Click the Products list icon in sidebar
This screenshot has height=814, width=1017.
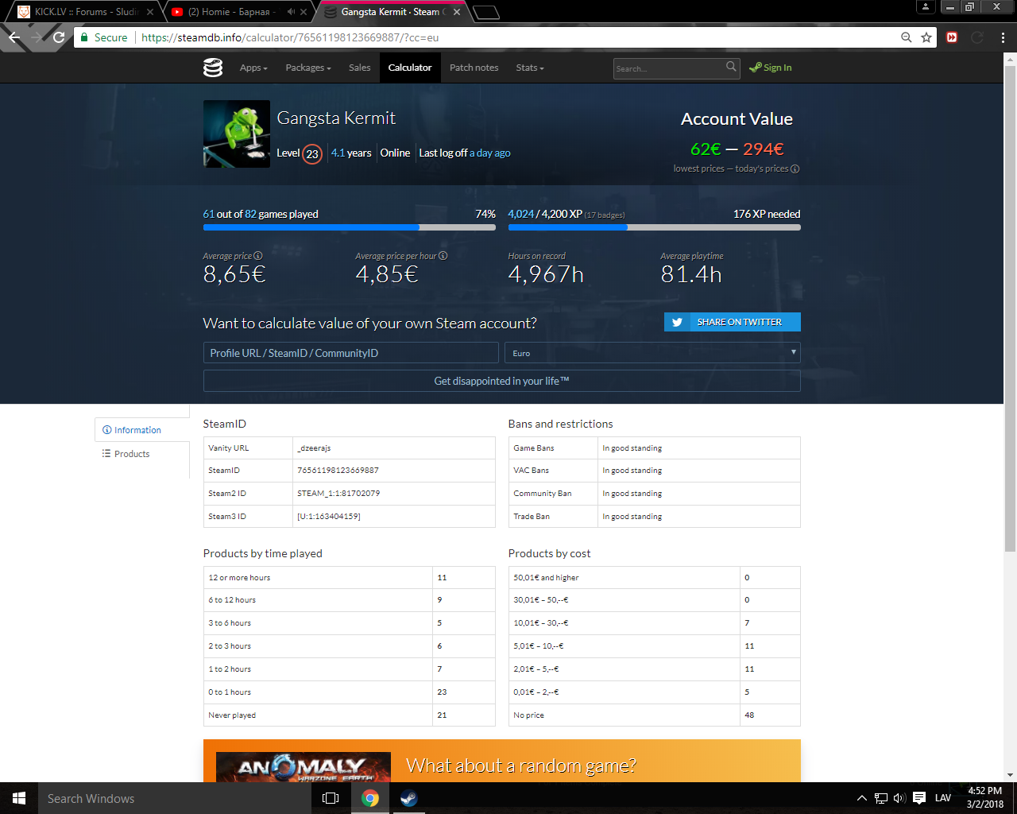(106, 454)
